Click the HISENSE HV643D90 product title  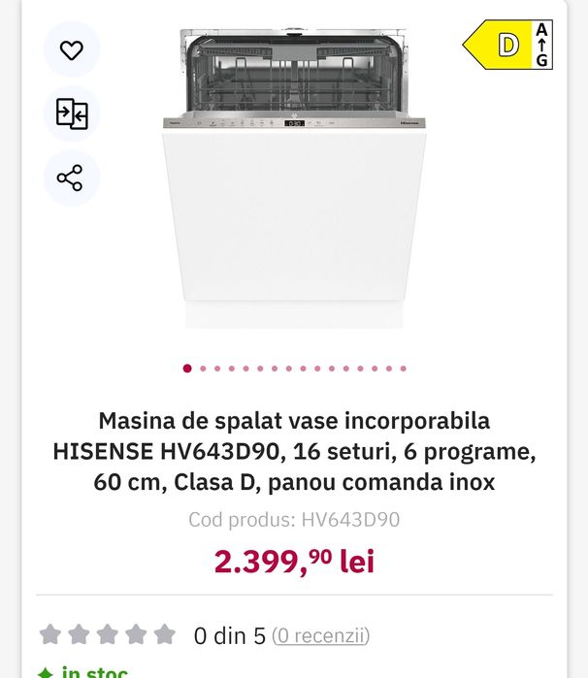294,451
